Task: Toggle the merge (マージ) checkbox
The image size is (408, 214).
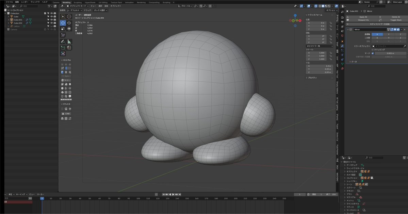Action: [373, 53]
